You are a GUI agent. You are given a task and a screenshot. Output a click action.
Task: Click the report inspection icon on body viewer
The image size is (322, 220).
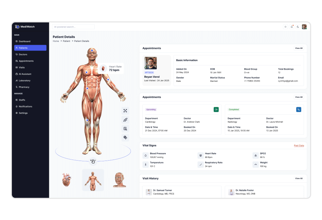tap(125, 128)
